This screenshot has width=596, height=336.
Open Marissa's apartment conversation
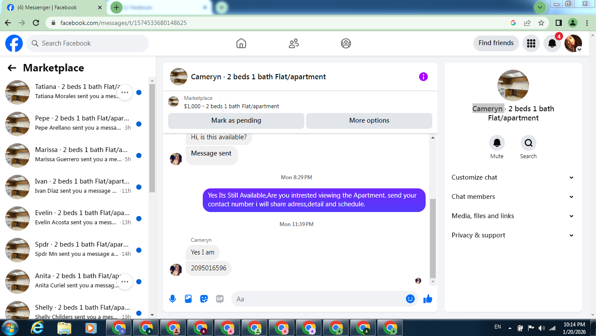pyautogui.click(x=74, y=155)
